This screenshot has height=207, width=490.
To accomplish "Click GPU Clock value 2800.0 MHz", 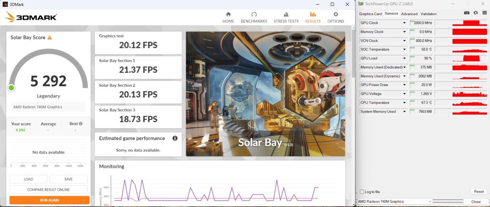I will (421, 23).
